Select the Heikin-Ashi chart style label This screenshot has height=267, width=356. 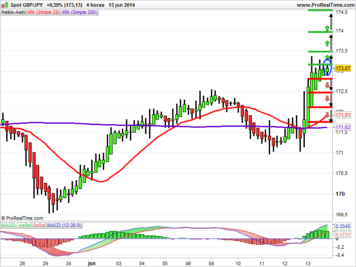pos(14,12)
